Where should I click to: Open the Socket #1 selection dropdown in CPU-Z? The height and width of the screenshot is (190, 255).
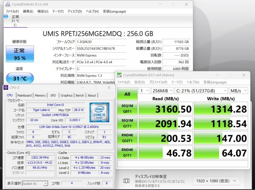(35, 183)
